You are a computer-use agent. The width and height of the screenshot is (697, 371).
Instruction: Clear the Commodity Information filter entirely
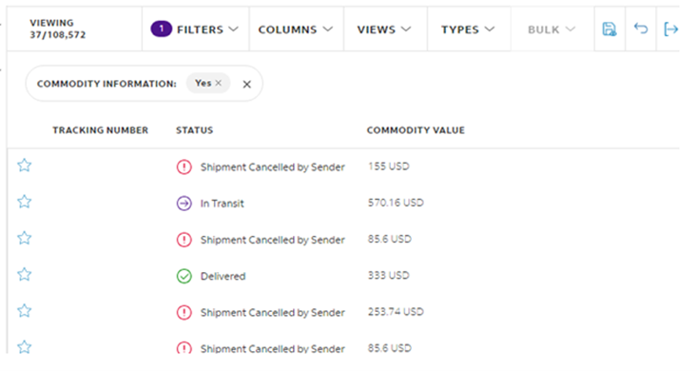[x=246, y=84]
